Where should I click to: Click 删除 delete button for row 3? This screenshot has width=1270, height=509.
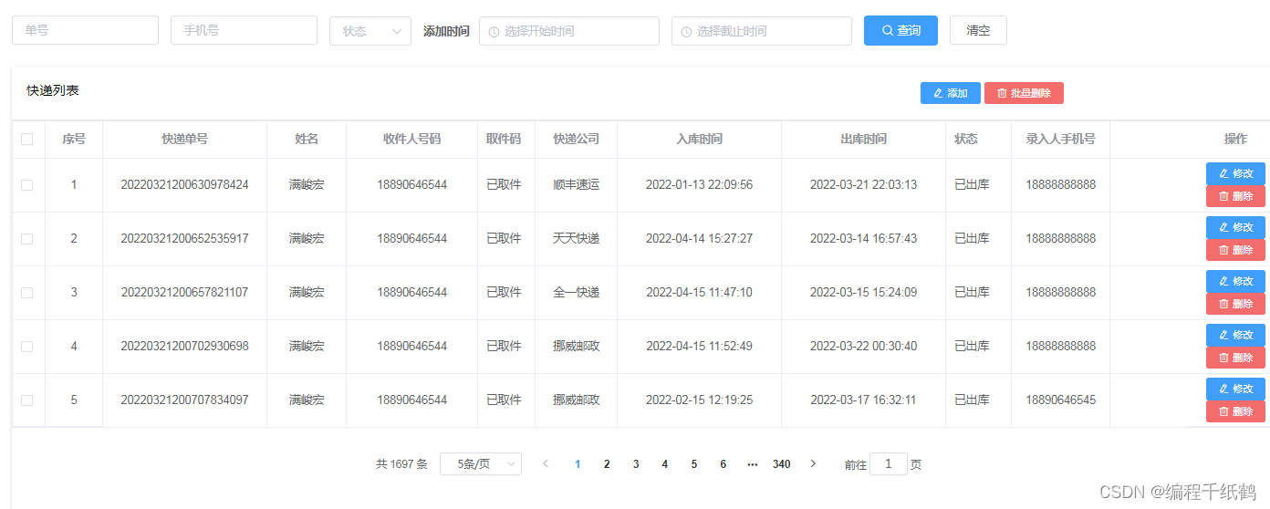[1235, 304]
